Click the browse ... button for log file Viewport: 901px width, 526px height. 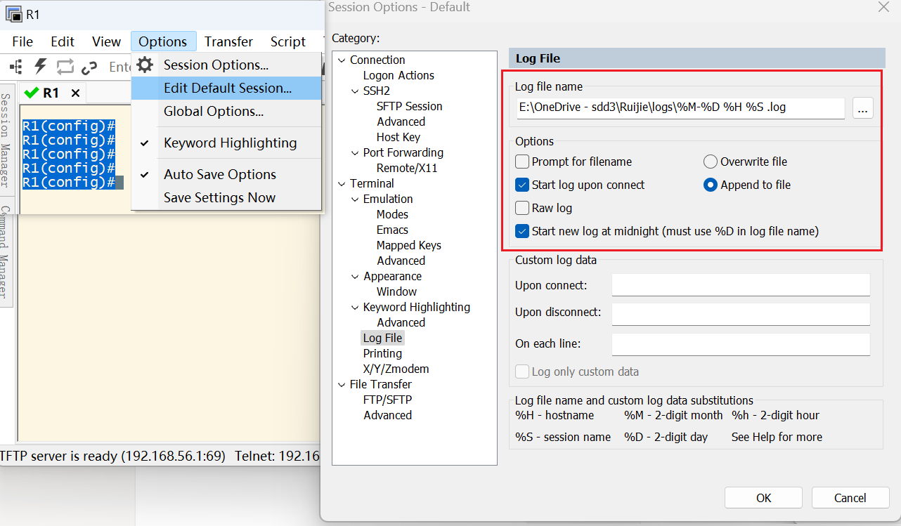click(x=863, y=108)
